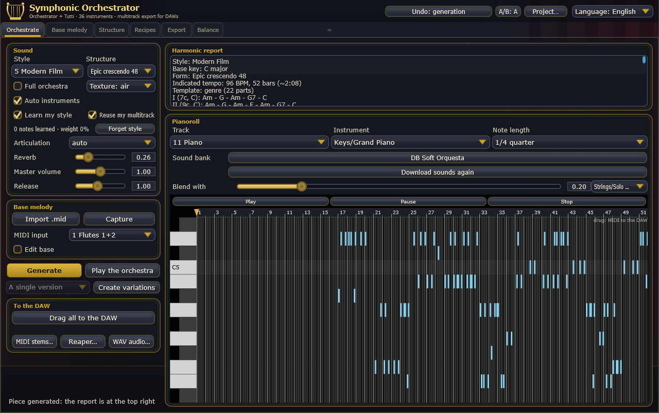Open the Project... menu button
Screen dimensions: 659x413
[x=546, y=11]
